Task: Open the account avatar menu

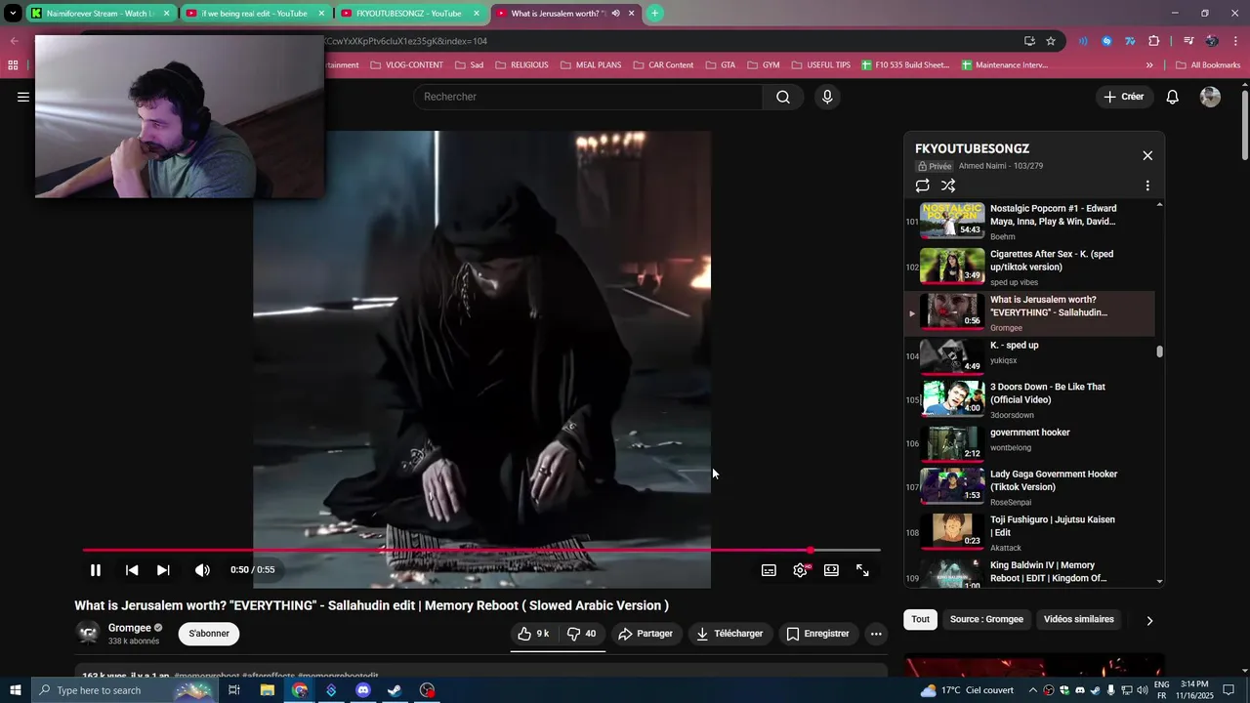Action: coord(1210,97)
